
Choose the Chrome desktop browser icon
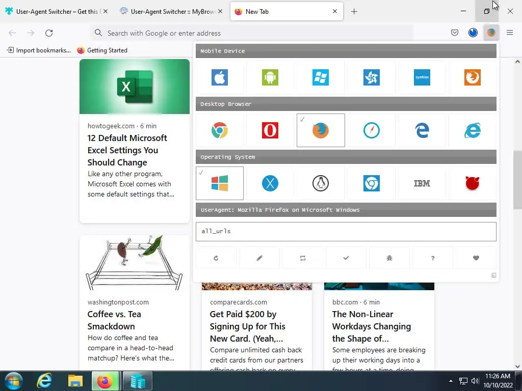(x=220, y=130)
